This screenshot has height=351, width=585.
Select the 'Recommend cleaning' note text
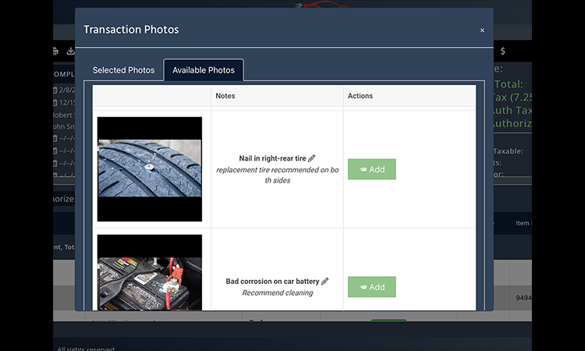pyautogui.click(x=277, y=293)
